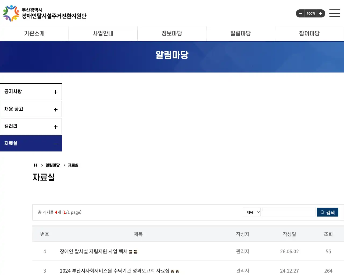Click the 제목 column header

(x=138, y=234)
